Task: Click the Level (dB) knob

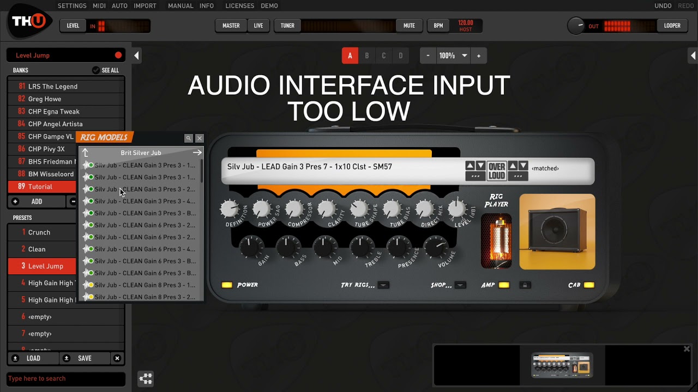Action: point(457,209)
